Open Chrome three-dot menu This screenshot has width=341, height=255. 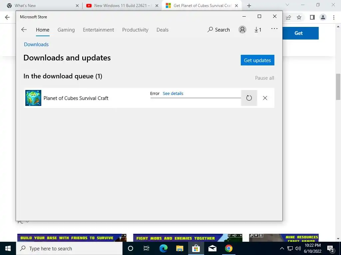pos(334,17)
